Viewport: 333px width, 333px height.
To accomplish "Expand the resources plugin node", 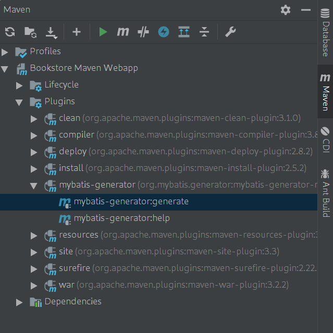I will click(34, 236).
